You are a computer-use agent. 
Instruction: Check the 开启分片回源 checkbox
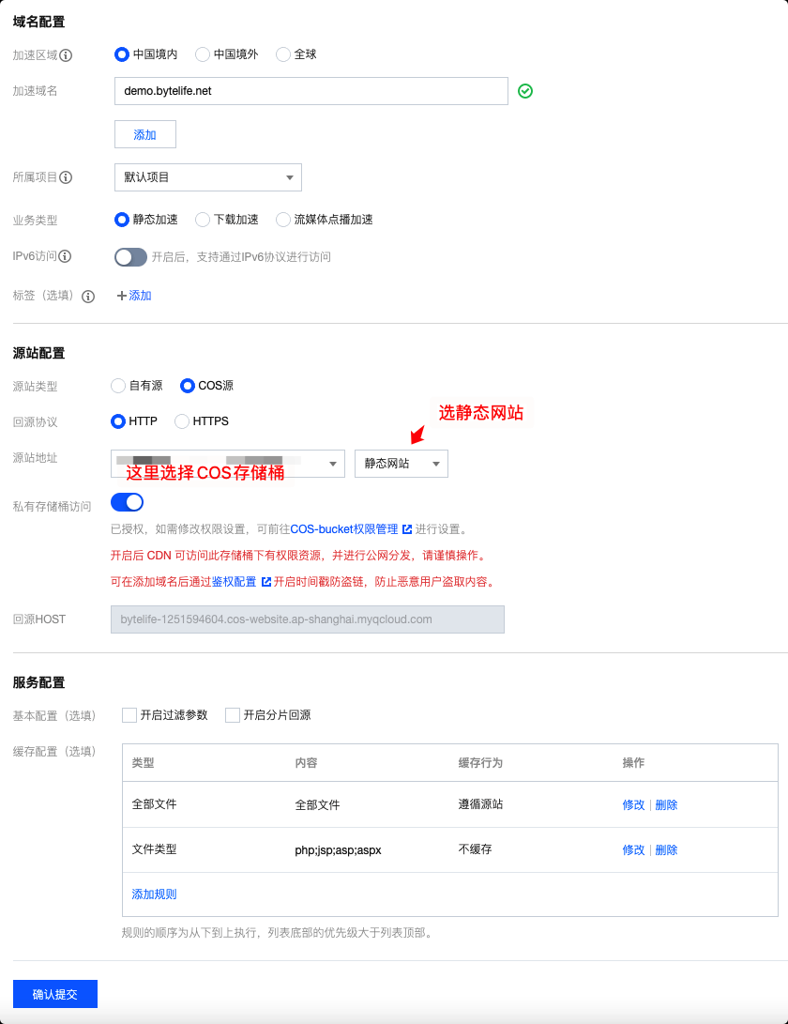click(233, 715)
